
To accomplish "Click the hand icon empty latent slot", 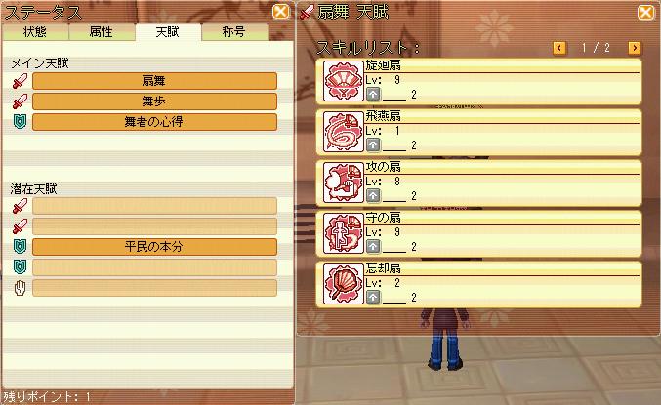I will point(154,288).
